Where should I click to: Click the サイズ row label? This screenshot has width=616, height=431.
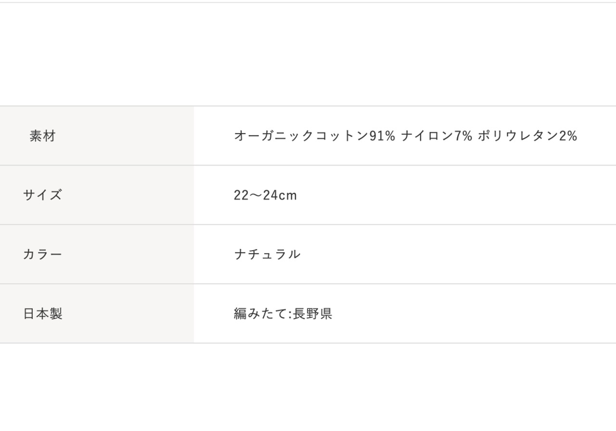pyautogui.click(x=42, y=195)
